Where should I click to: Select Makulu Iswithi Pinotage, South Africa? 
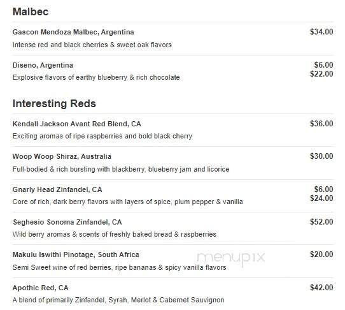click(76, 255)
